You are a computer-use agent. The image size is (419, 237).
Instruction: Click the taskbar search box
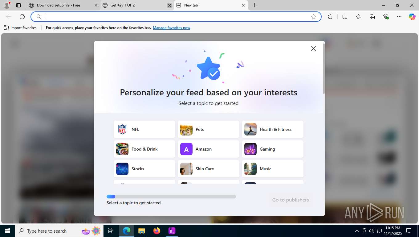59,231
